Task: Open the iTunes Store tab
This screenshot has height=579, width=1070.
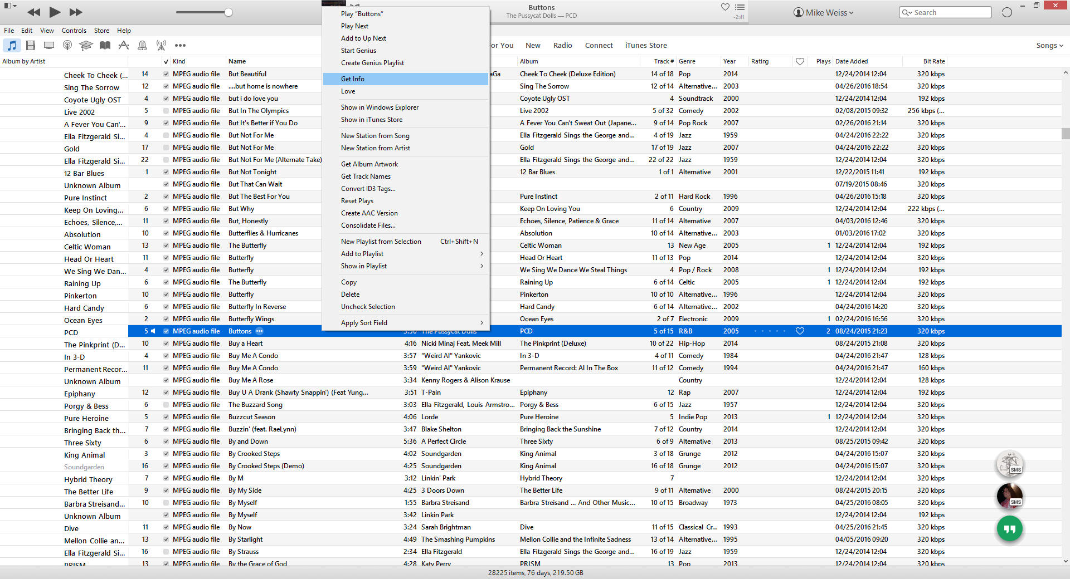Action: (x=646, y=46)
